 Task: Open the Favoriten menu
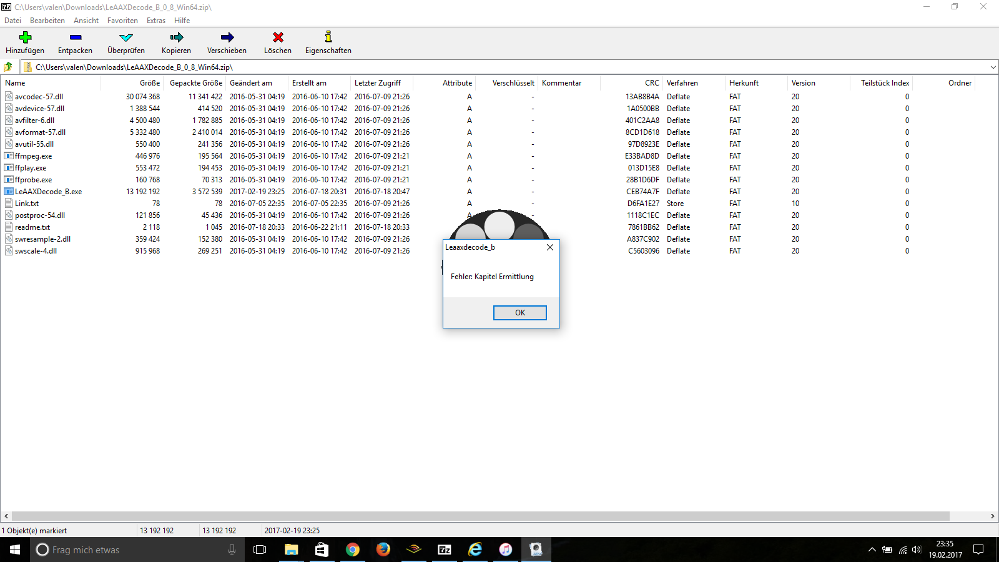pos(122,21)
